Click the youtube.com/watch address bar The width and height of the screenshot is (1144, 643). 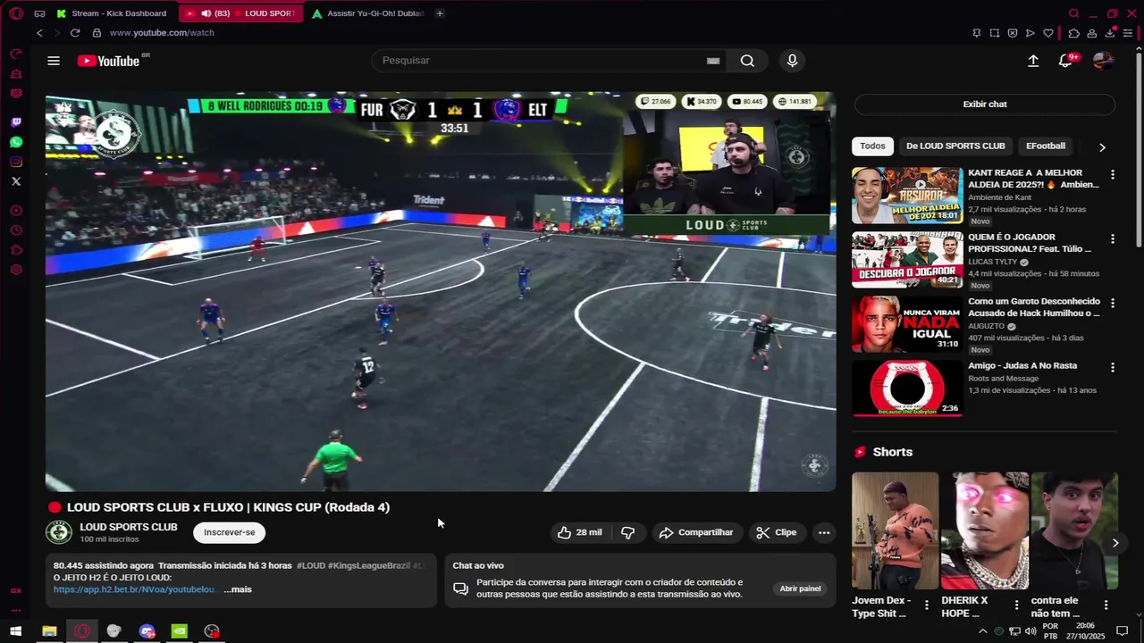coord(161,33)
